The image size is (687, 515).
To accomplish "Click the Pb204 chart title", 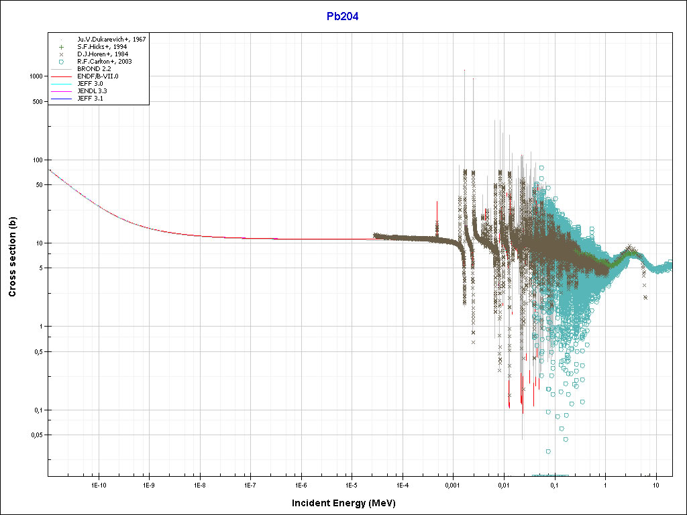I will tap(342, 17).
